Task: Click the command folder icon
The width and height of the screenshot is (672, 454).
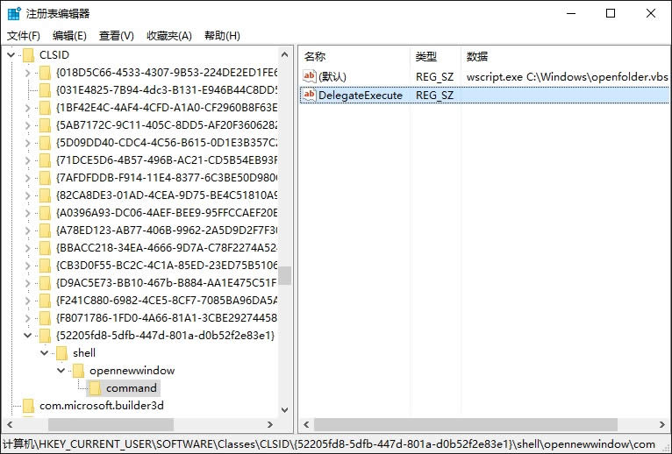Action: [x=95, y=388]
